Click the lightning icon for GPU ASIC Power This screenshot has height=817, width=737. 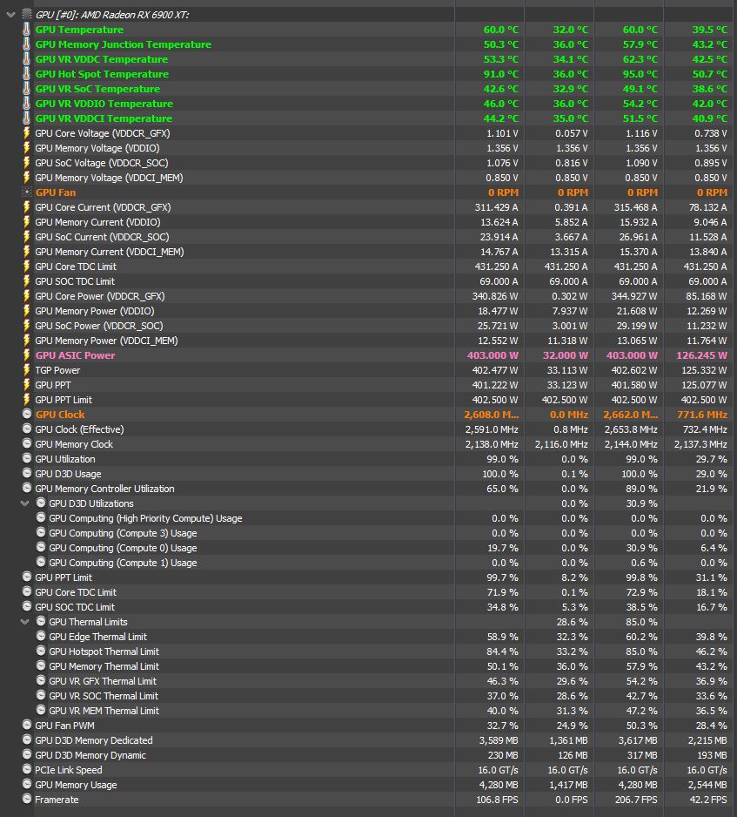(27, 355)
